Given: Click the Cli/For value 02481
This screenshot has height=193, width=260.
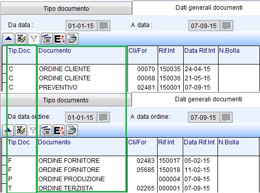Looking at the screenshot, I should pyautogui.click(x=146, y=88).
